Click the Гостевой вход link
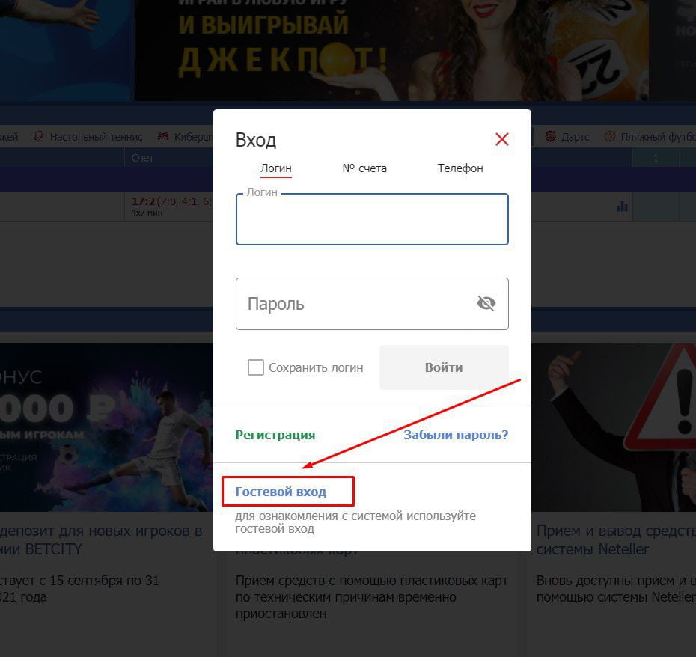Image resolution: width=696 pixels, height=657 pixels. 281,492
